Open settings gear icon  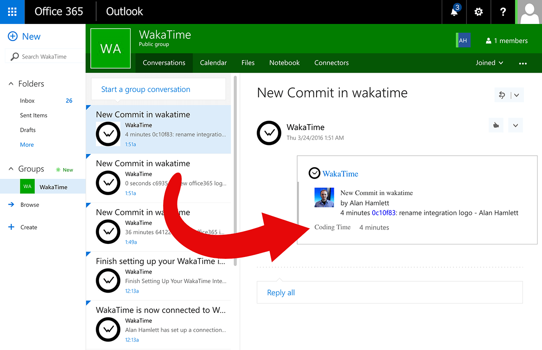click(x=478, y=12)
